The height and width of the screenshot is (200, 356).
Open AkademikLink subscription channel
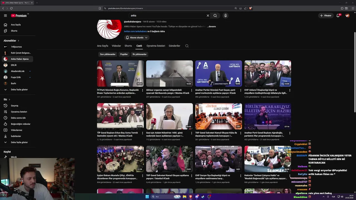[x=18, y=71]
